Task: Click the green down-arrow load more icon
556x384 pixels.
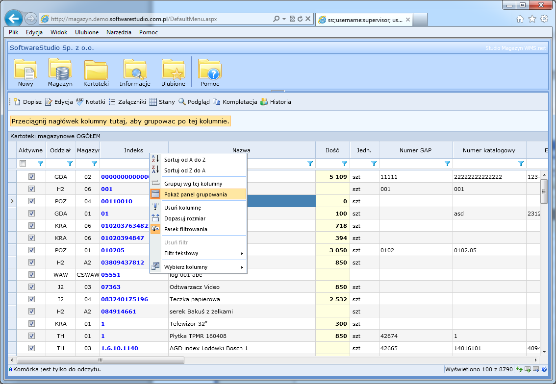Action: coord(528,369)
